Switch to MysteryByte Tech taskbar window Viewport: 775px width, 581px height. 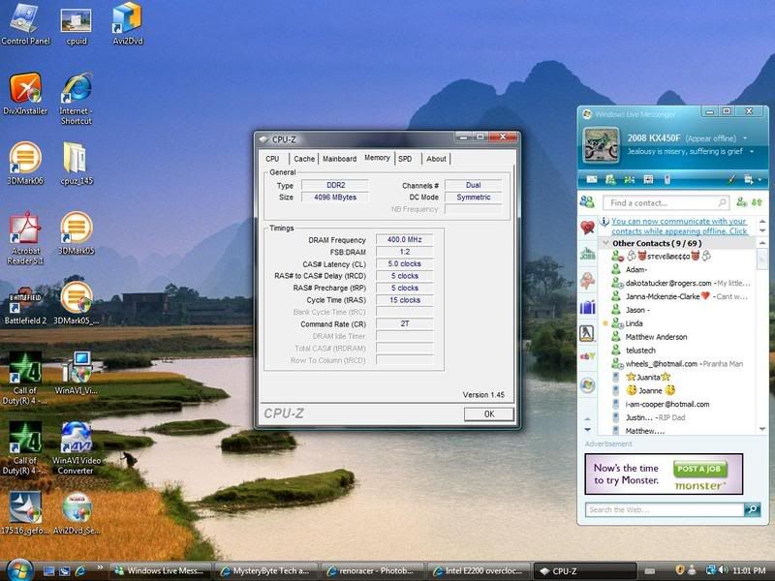coord(266,570)
